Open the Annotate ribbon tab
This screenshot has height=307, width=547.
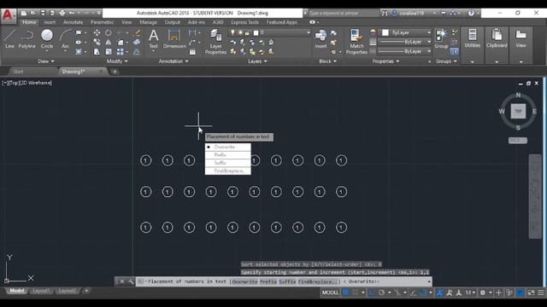click(73, 22)
